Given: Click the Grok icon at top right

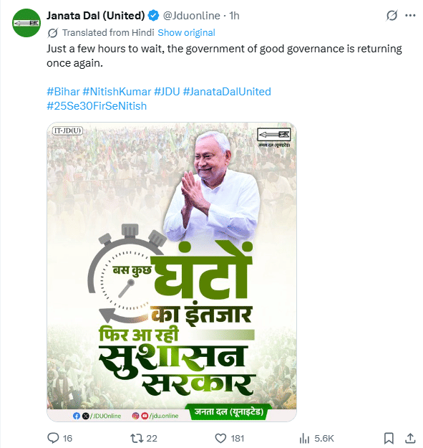Looking at the screenshot, I should 392,16.
